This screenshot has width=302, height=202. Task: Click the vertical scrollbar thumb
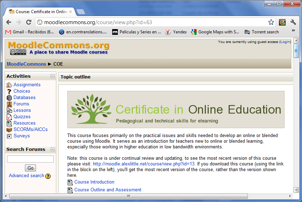[x=296, y=50]
